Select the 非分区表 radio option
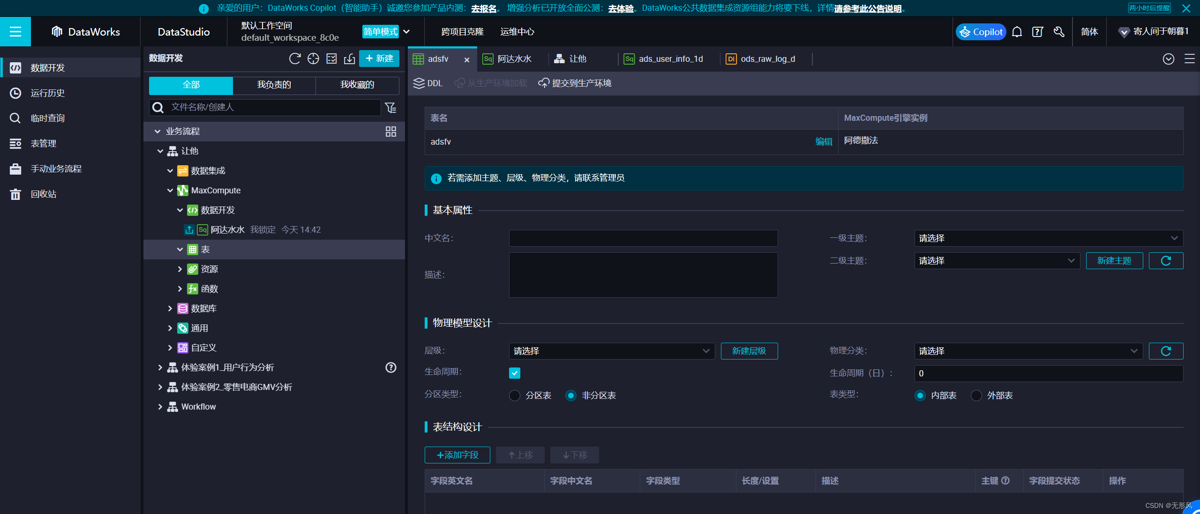This screenshot has height=514, width=1200. tap(571, 396)
